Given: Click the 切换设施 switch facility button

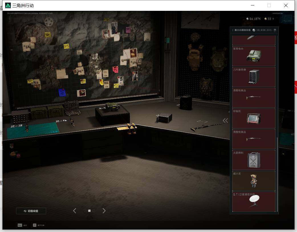Looking at the screenshot, I should (31, 211).
